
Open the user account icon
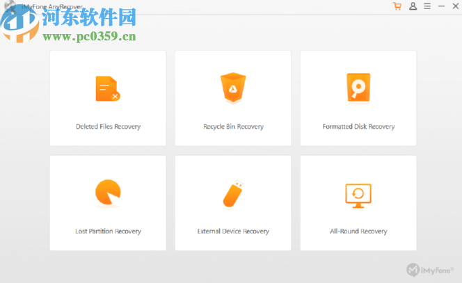click(x=413, y=6)
